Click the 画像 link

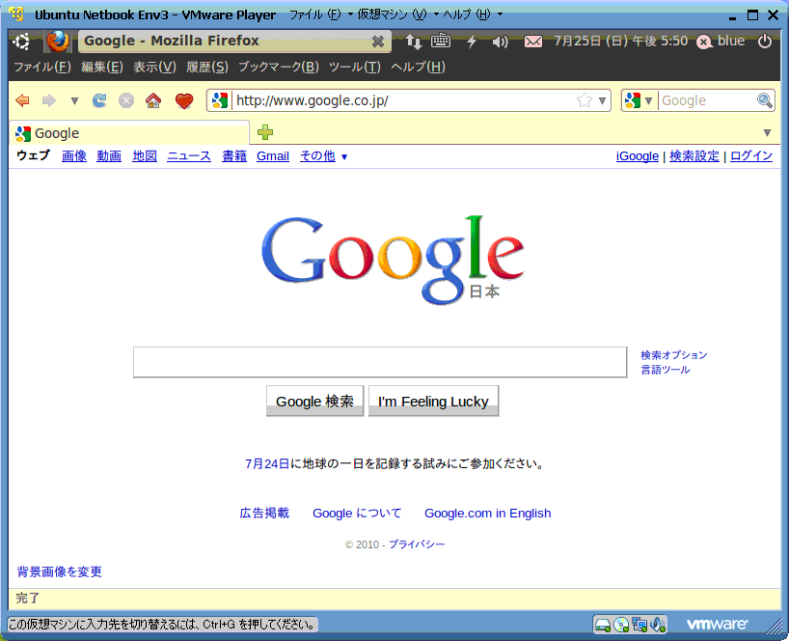(74, 156)
